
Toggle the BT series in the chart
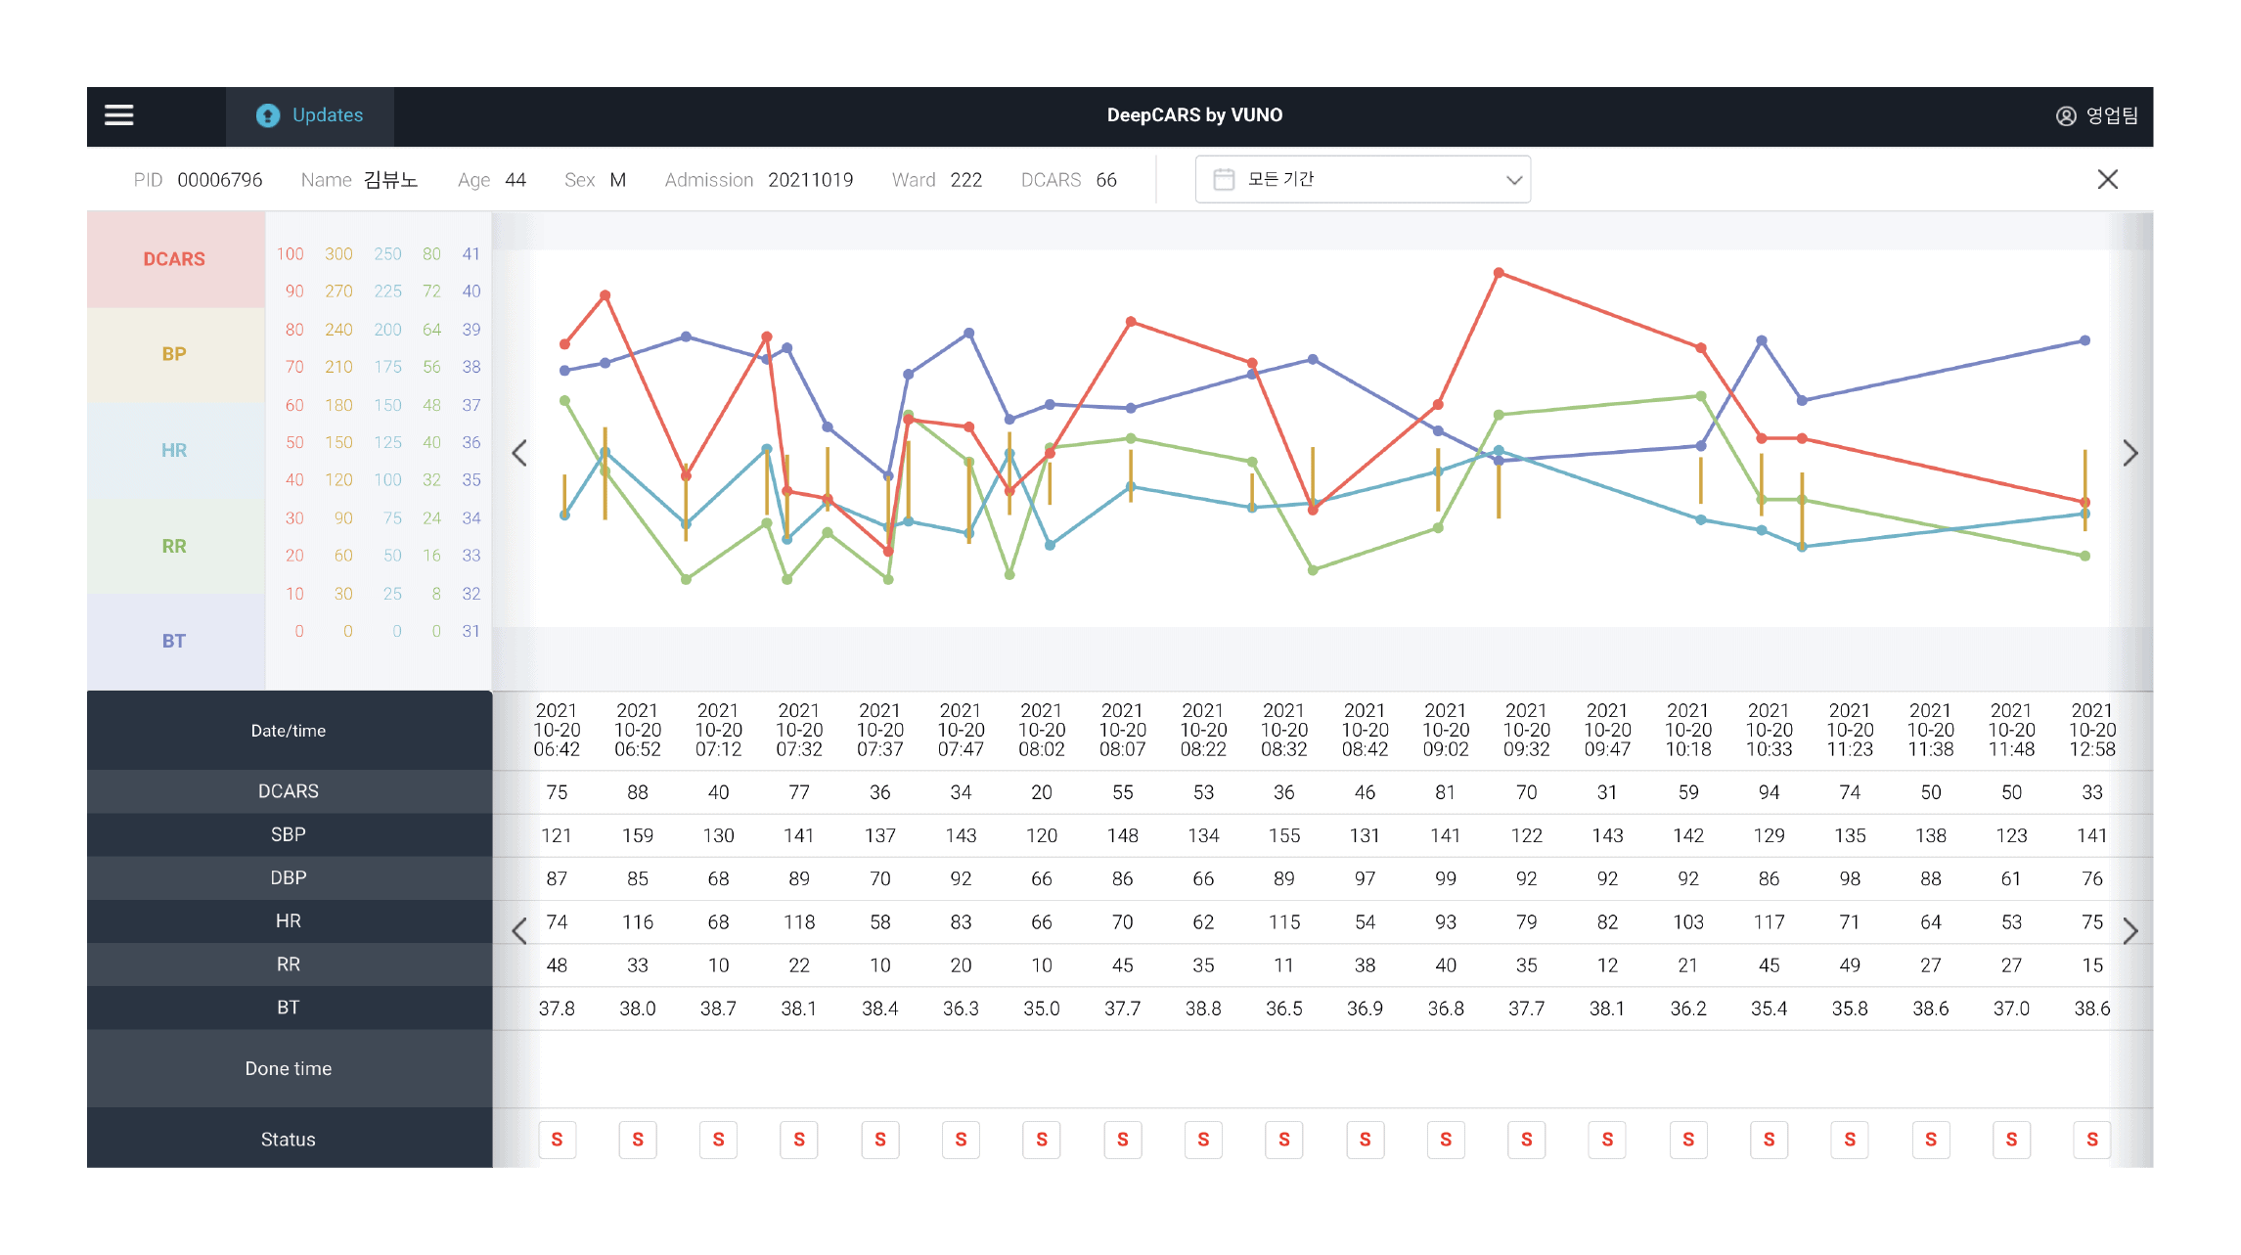click(175, 641)
